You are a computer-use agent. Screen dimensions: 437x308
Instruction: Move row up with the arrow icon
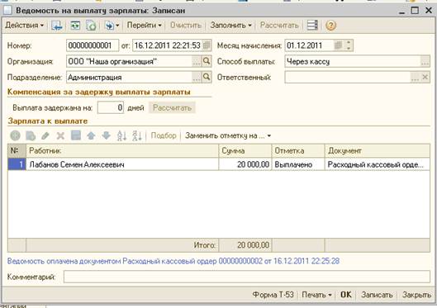click(x=91, y=135)
